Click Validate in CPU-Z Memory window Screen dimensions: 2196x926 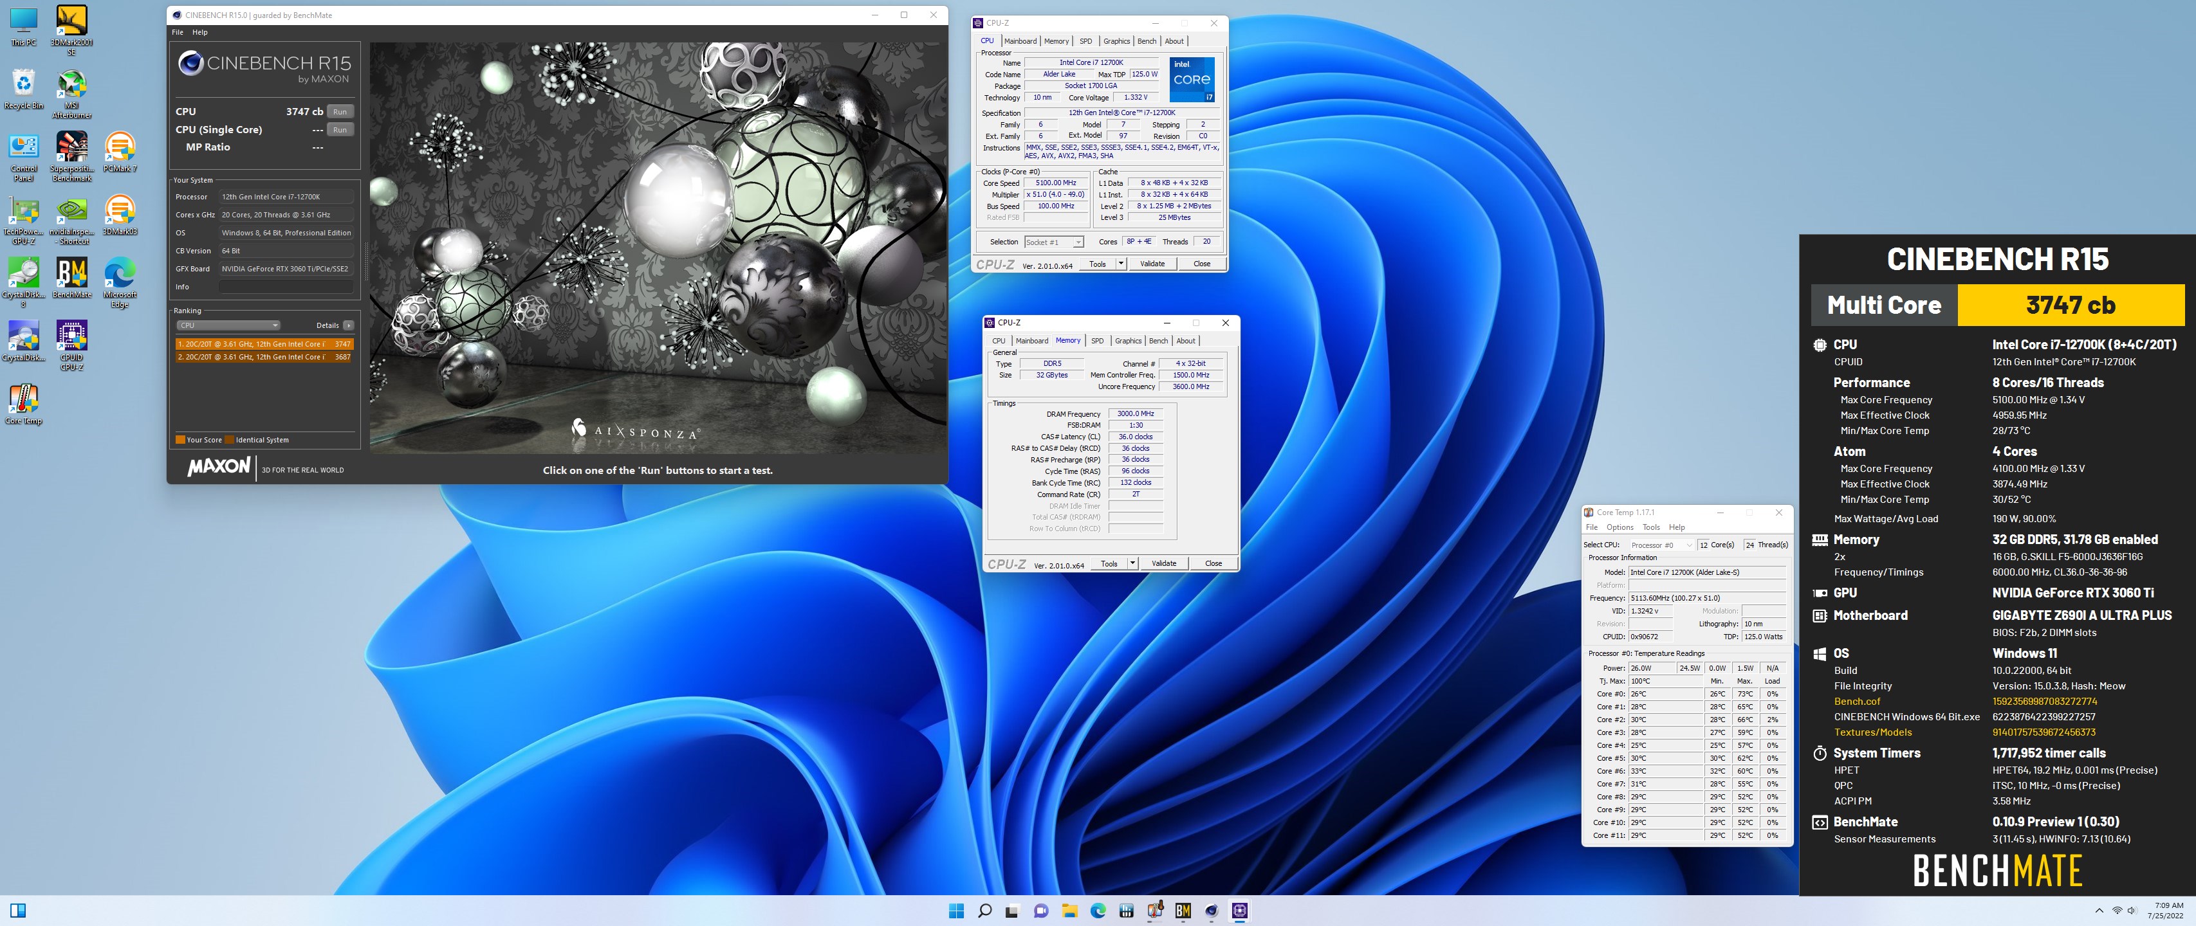(1164, 563)
